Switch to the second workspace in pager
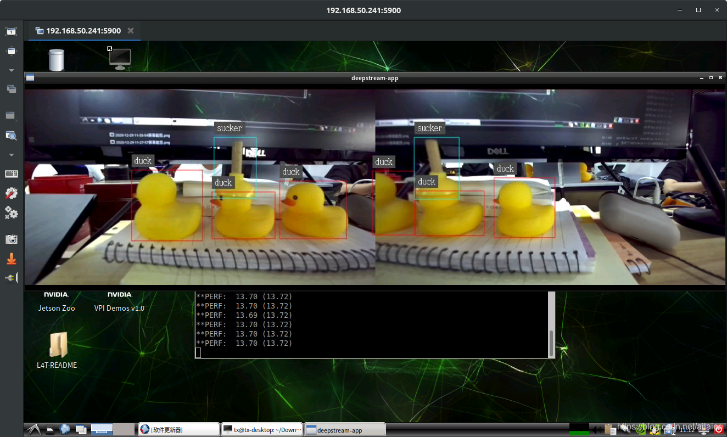This screenshot has width=727, height=437. click(x=125, y=429)
